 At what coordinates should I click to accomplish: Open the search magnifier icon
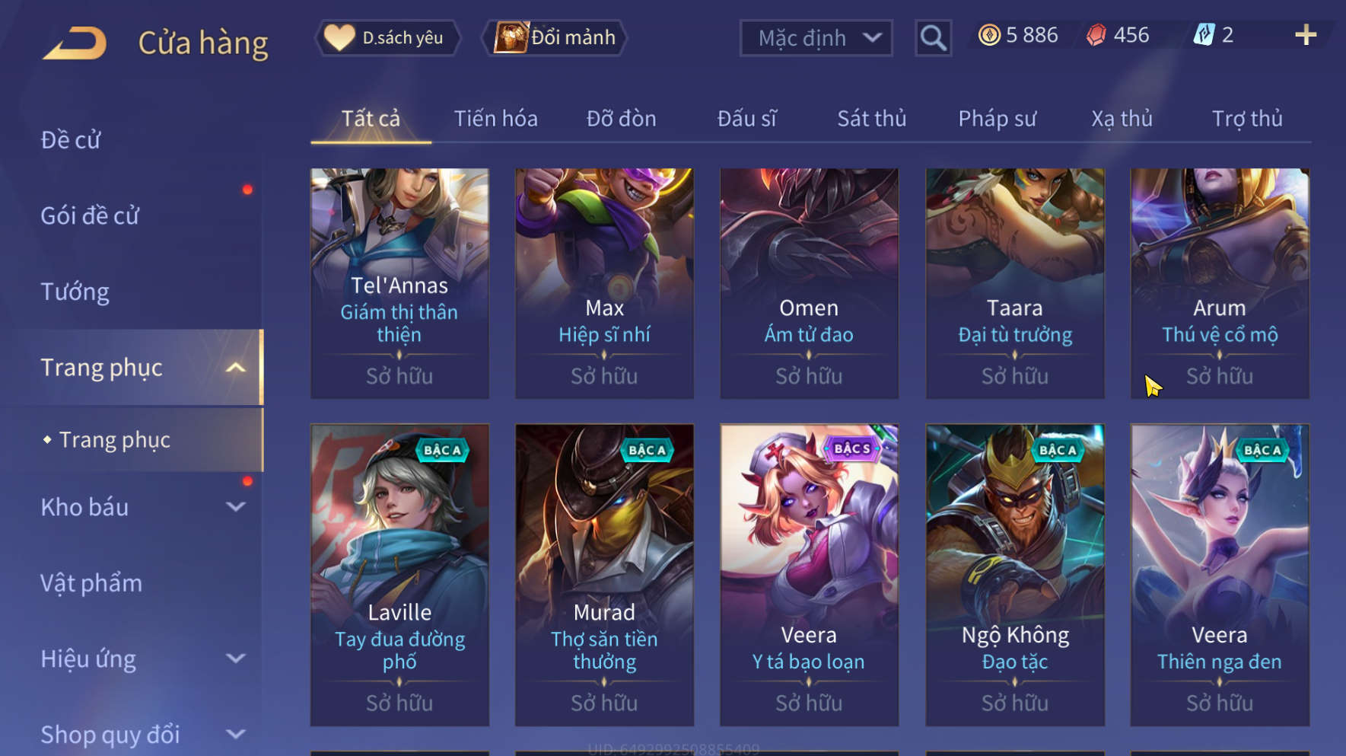tap(933, 37)
